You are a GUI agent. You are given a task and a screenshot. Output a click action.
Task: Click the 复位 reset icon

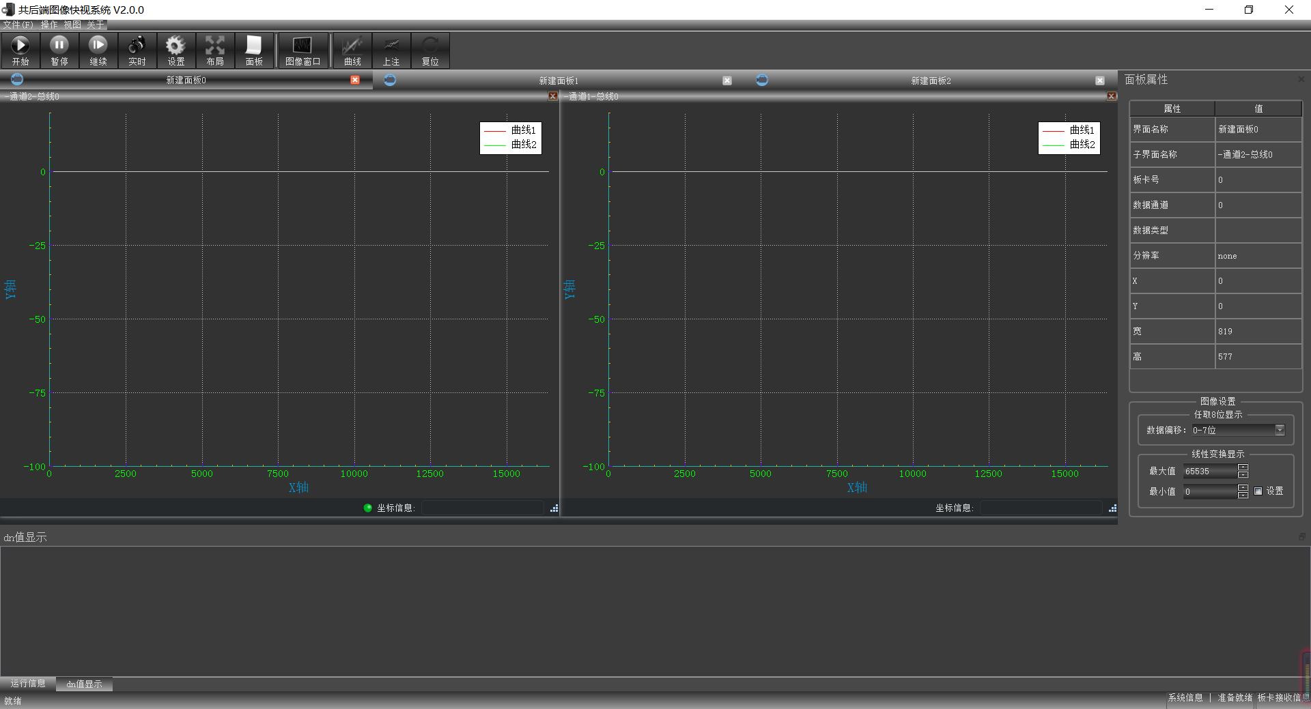(x=430, y=50)
